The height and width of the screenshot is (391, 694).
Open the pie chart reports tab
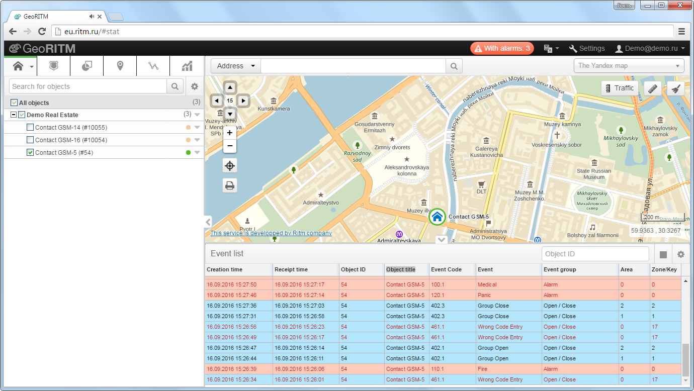(87, 66)
